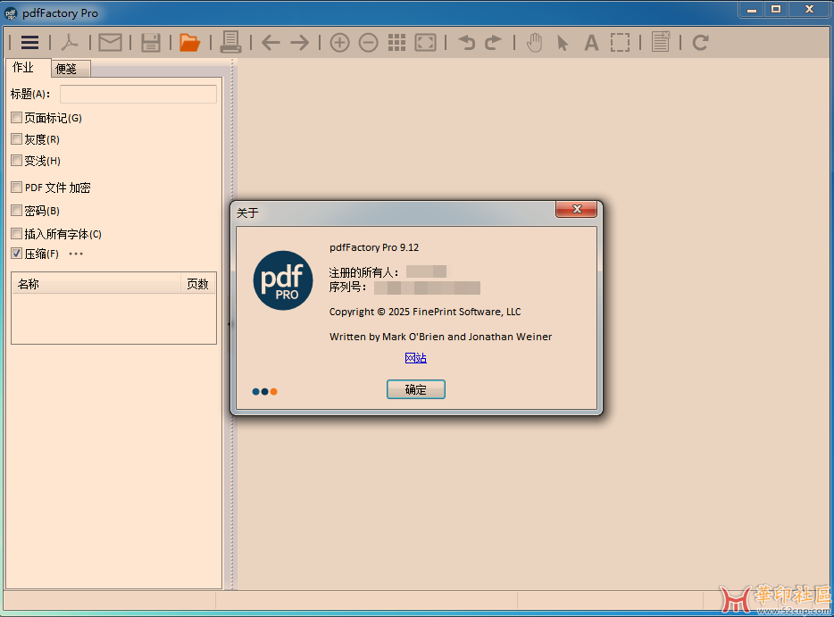Select the text tool A icon
This screenshot has height=617, width=834.
coord(591,42)
